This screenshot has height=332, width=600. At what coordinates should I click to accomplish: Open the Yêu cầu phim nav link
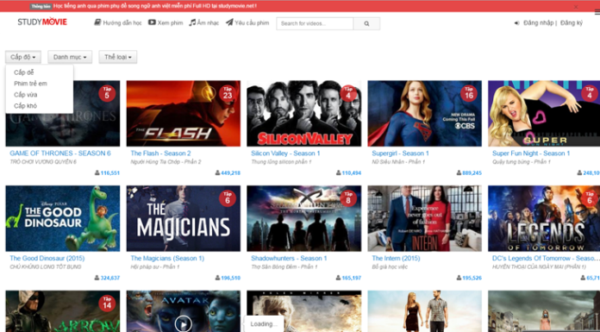coord(252,23)
